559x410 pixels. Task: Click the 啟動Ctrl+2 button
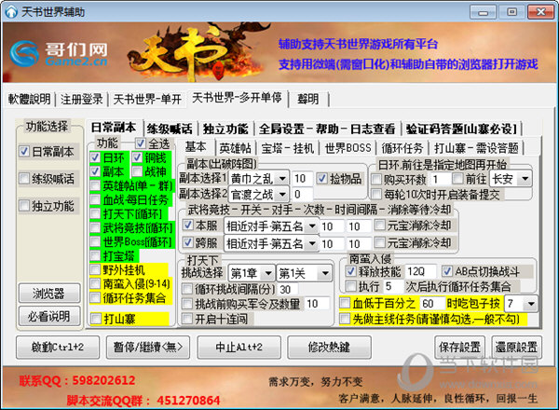(58, 347)
